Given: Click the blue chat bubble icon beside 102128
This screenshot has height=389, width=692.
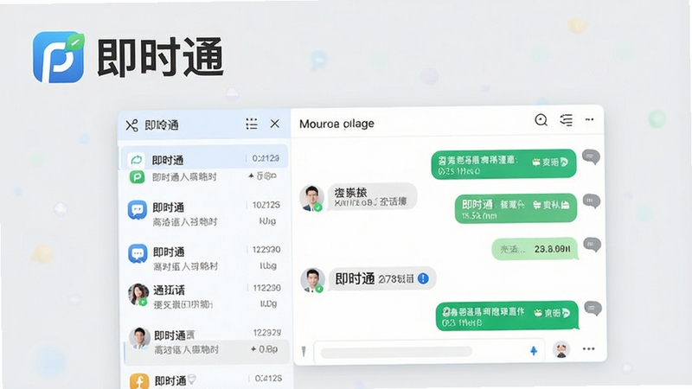Looking at the screenshot, I should pyautogui.click(x=138, y=210).
